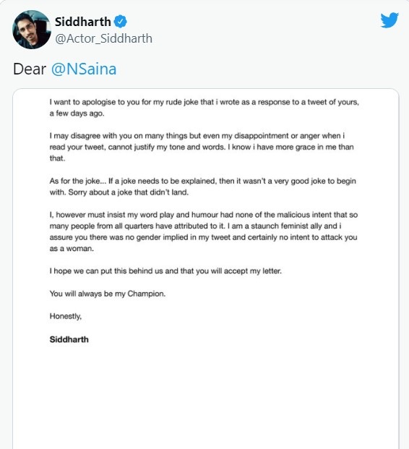Click the word Dear in the tweet

[30, 69]
